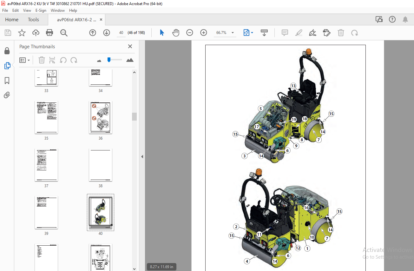The height and width of the screenshot is (271, 414).
Task: Open the File menu
Action: 5,10
